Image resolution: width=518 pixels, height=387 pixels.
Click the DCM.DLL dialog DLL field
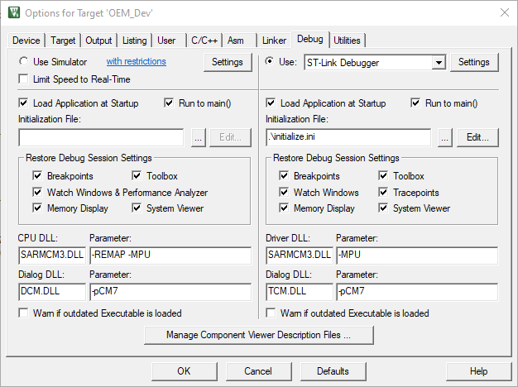[52, 292]
